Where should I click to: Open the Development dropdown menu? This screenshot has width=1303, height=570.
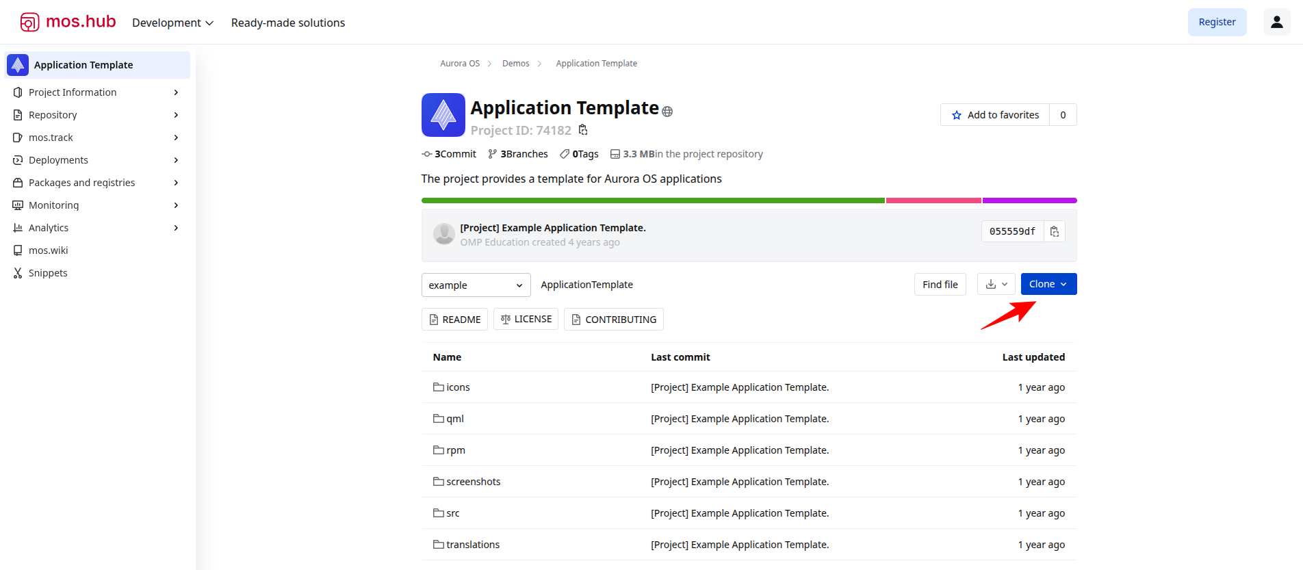172,23
